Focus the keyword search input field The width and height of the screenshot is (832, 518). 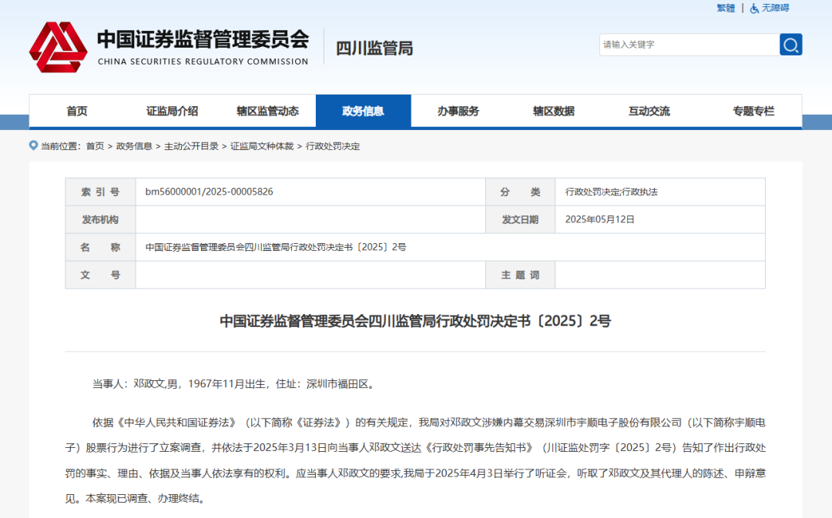click(689, 45)
